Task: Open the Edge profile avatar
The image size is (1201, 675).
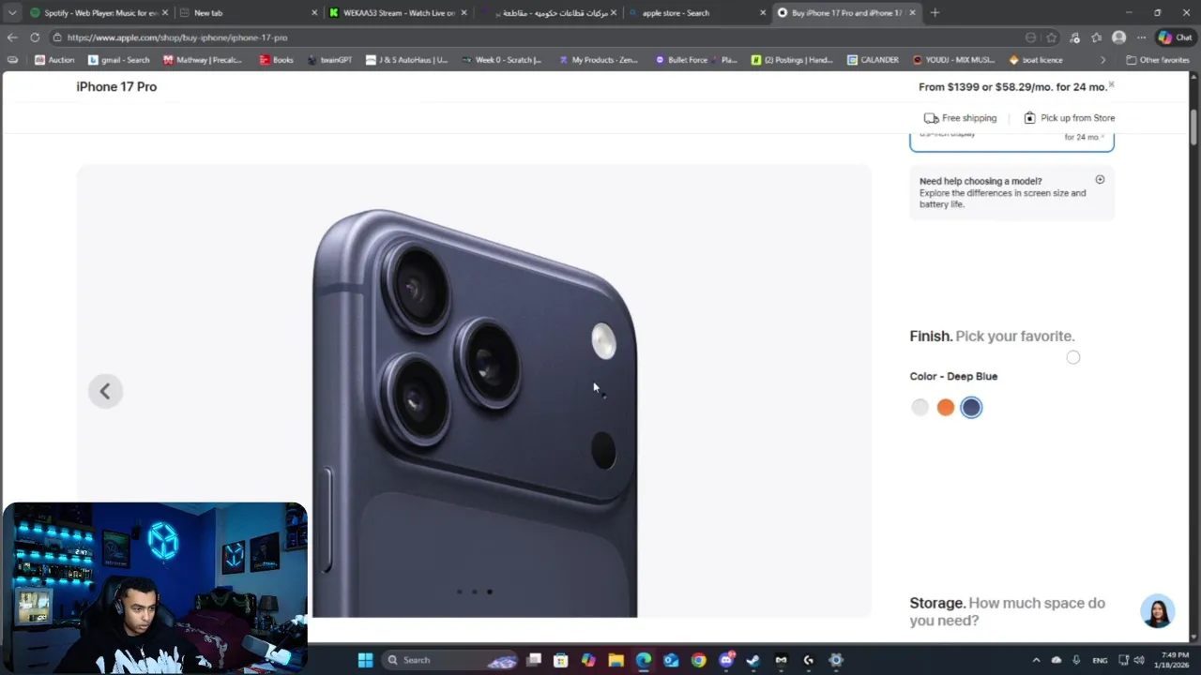Action: (x=1118, y=37)
